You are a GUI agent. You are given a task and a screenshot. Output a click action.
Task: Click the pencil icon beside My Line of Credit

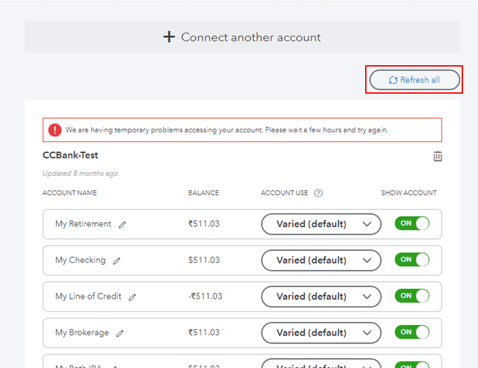[133, 297]
